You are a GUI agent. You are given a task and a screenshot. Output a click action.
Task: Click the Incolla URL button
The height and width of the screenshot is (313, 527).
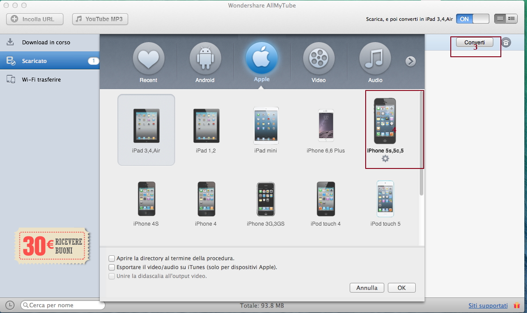click(35, 19)
